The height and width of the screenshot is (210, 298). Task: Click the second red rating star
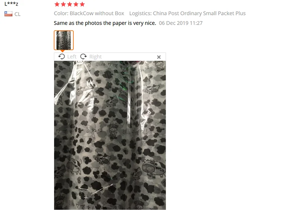[x=63, y=4]
